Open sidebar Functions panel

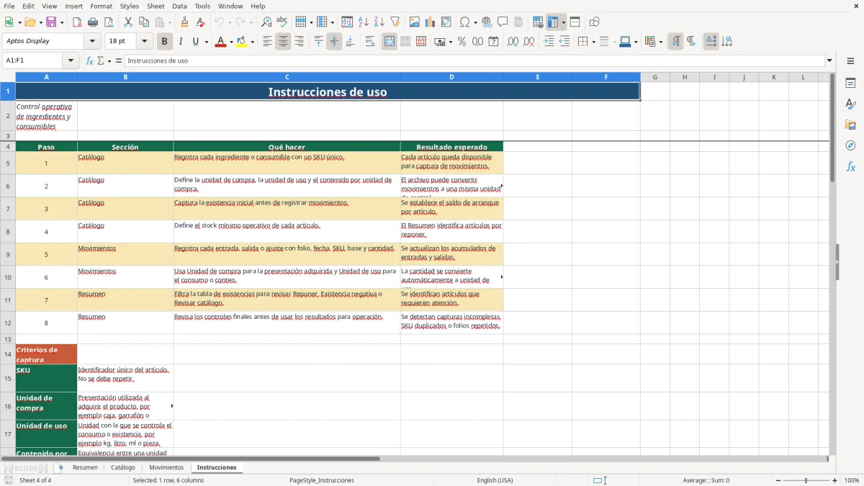850,167
